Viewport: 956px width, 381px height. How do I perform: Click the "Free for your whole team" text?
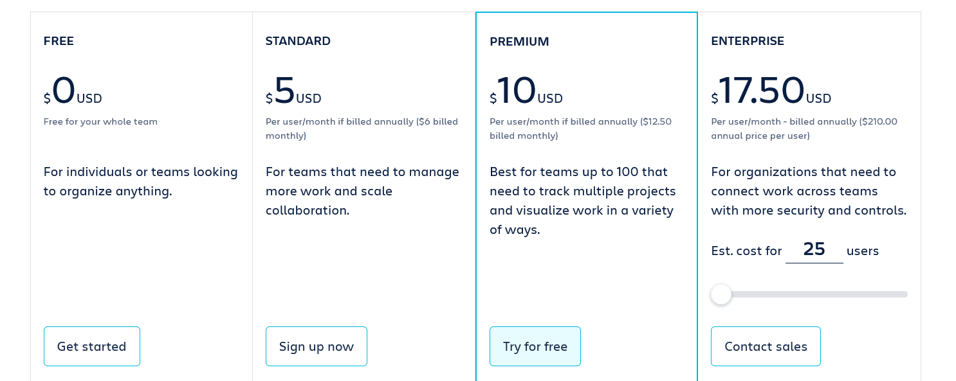[100, 121]
